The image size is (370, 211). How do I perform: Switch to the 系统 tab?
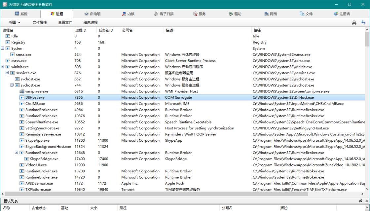click(21, 14)
